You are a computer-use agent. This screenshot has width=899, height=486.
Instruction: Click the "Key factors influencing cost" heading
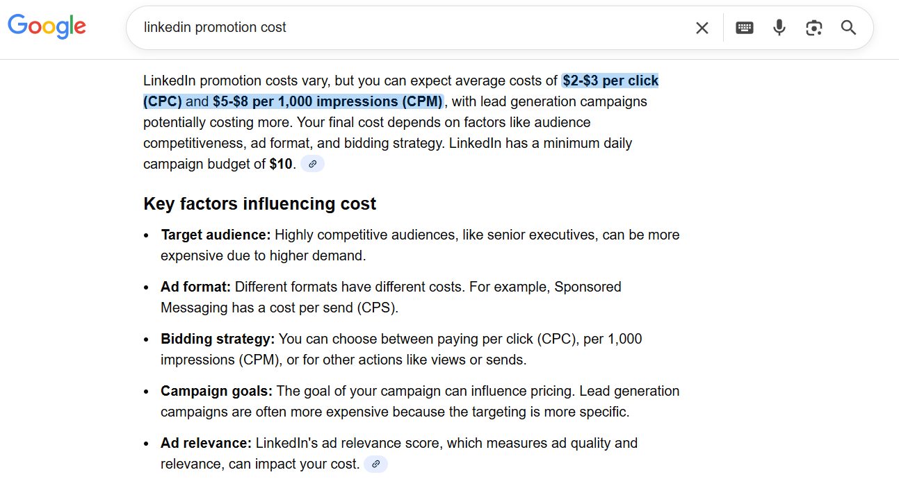pyautogui.click(x=259, y=203)
